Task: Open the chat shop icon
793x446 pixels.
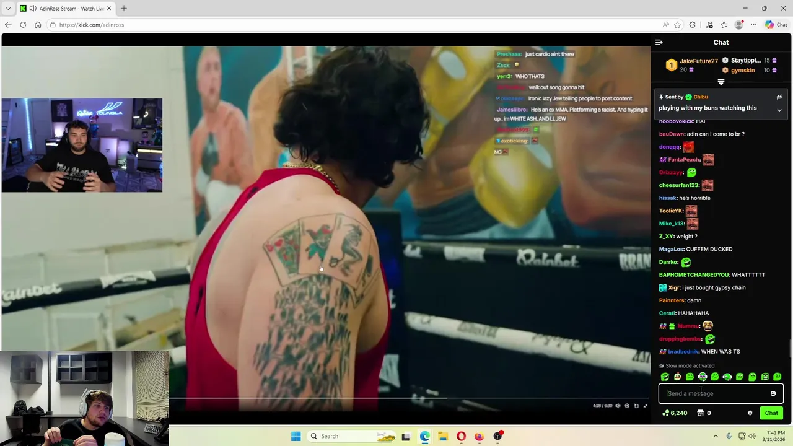Action: [x=701, y=413]
